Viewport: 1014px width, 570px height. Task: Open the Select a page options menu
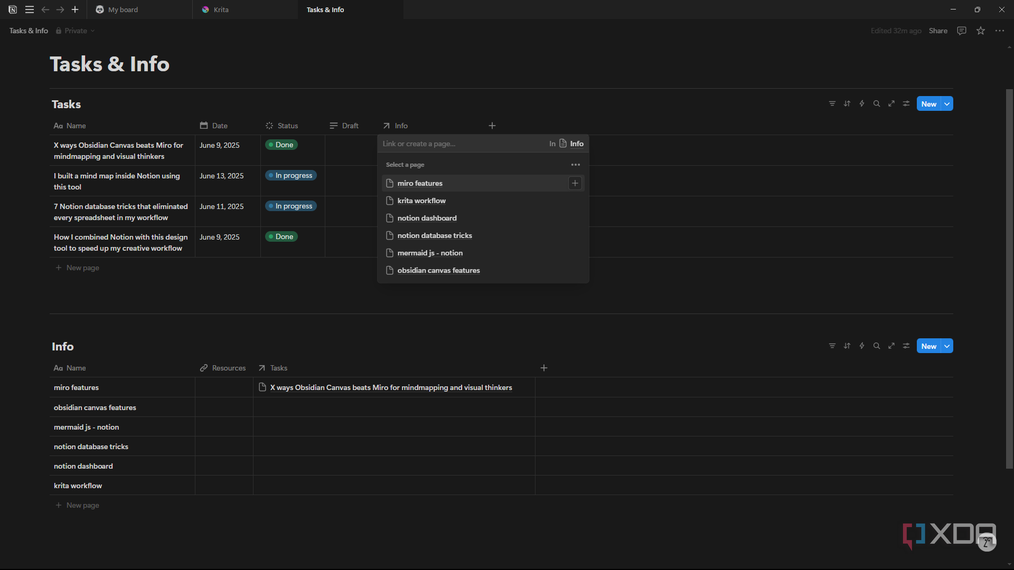576,165
